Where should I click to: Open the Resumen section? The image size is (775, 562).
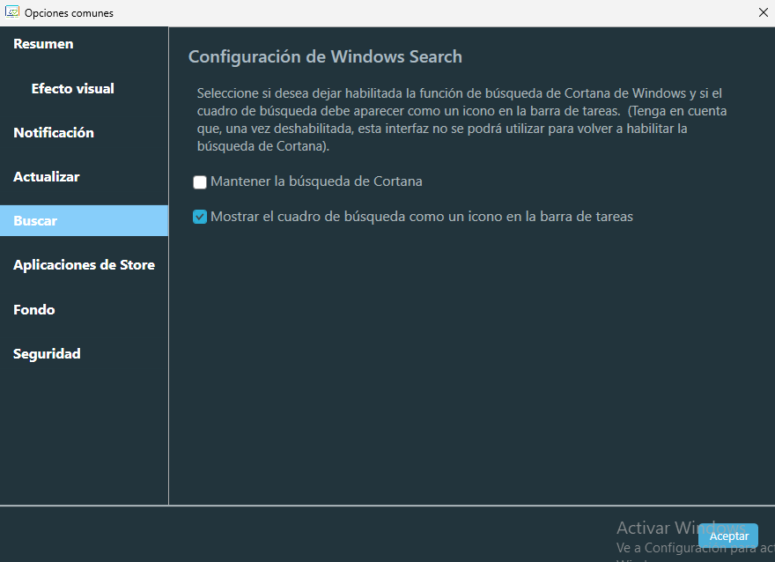tap(43, 44)
